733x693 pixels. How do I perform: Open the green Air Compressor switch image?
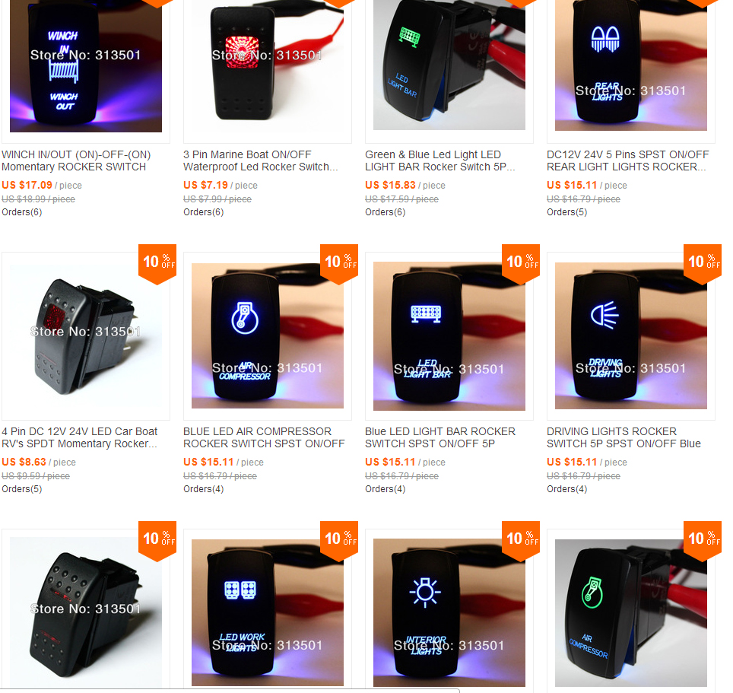pyautogui.click(x=630, y=612)
